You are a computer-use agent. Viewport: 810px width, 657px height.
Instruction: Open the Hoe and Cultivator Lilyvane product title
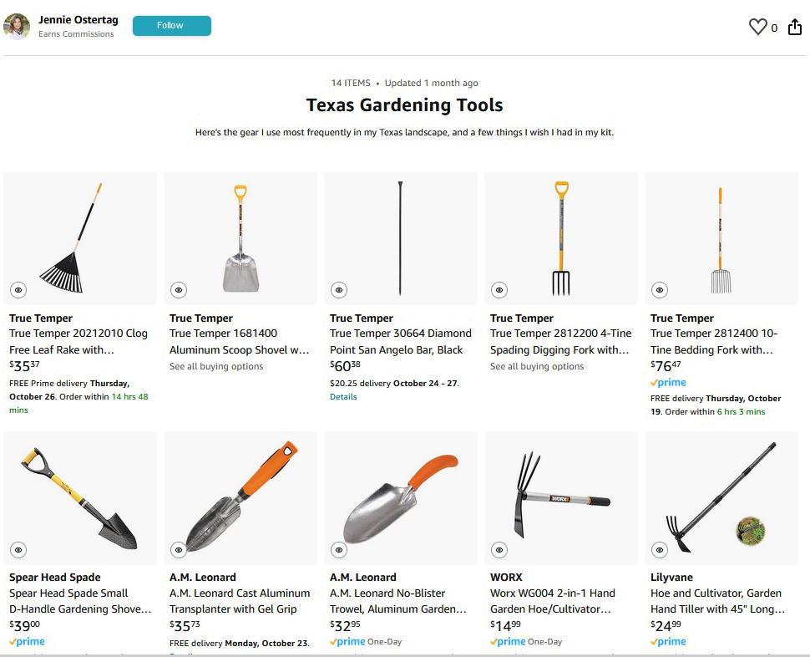(x=717, y=601)
